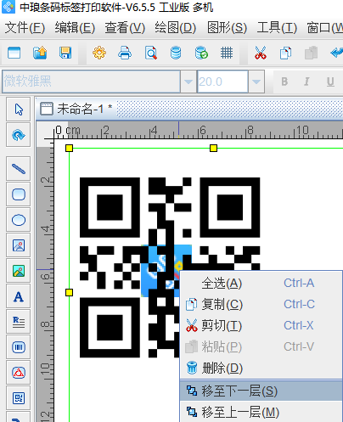Toggle Italic formatting button

[x=306, y=82]
